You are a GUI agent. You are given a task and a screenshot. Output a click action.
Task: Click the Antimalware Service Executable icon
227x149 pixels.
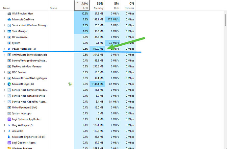click(x=9, y=55)
